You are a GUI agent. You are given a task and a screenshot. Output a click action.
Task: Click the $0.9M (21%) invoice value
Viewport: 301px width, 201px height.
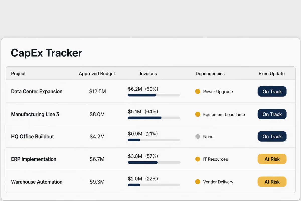(143, 134)
